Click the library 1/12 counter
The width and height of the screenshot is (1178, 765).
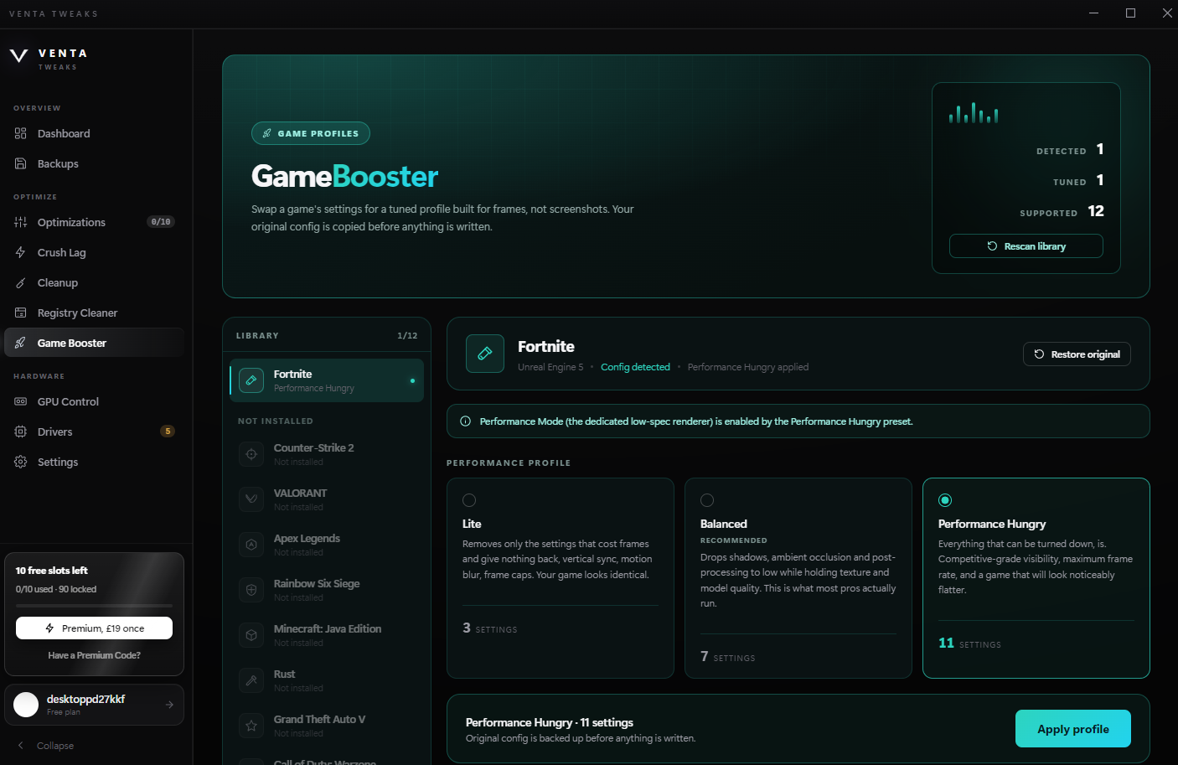407,335
